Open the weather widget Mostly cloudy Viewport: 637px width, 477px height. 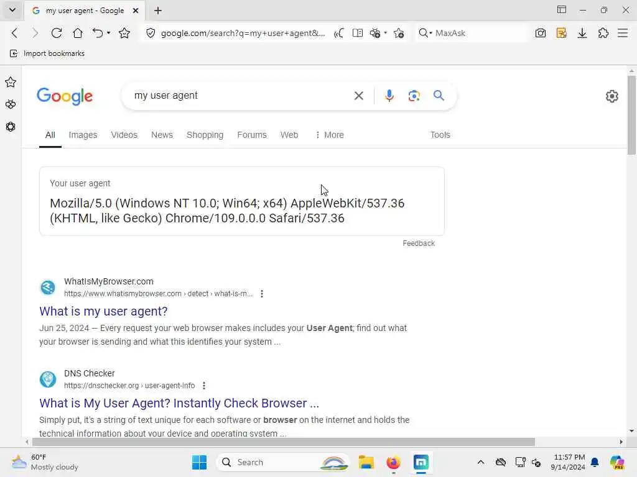(x=44, y=462)
